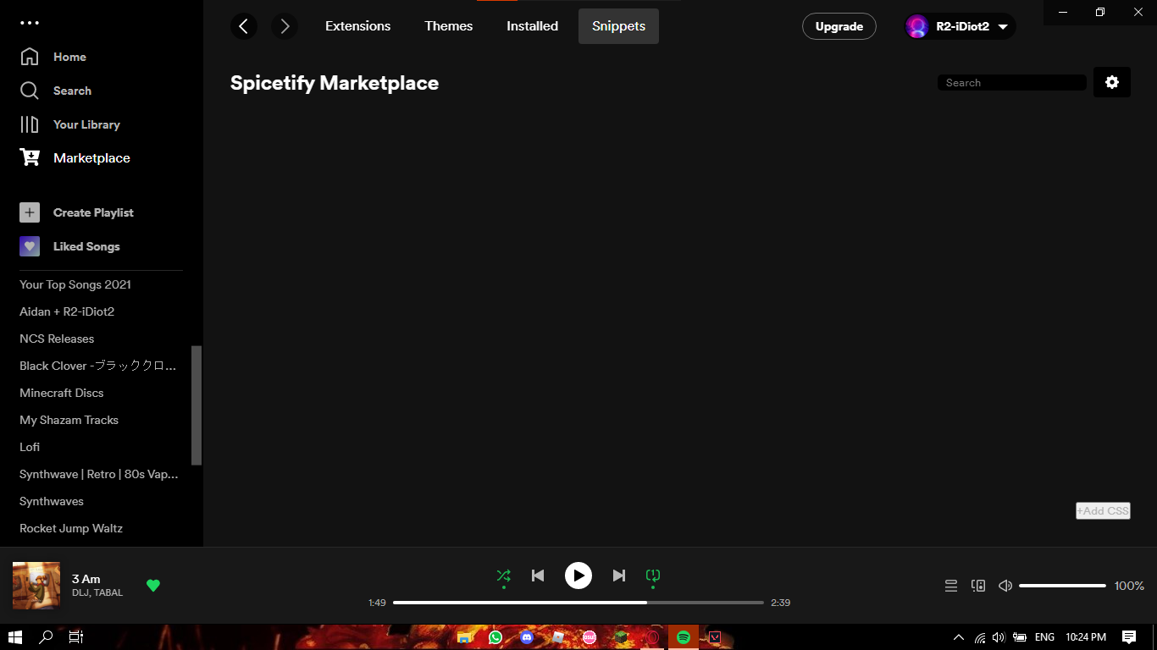
Task: Click the +Add CSS button
Action: click(1103, 510)
